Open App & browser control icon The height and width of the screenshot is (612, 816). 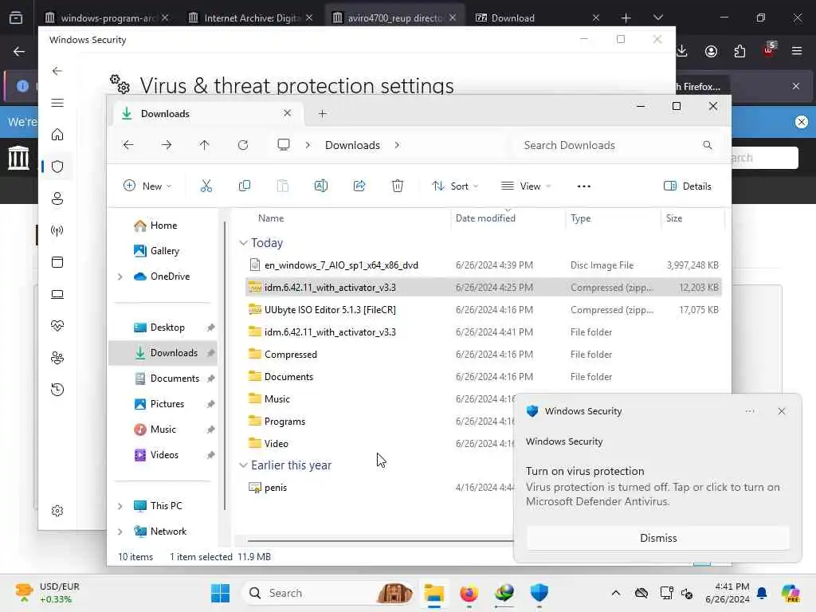tap(57, 261)
